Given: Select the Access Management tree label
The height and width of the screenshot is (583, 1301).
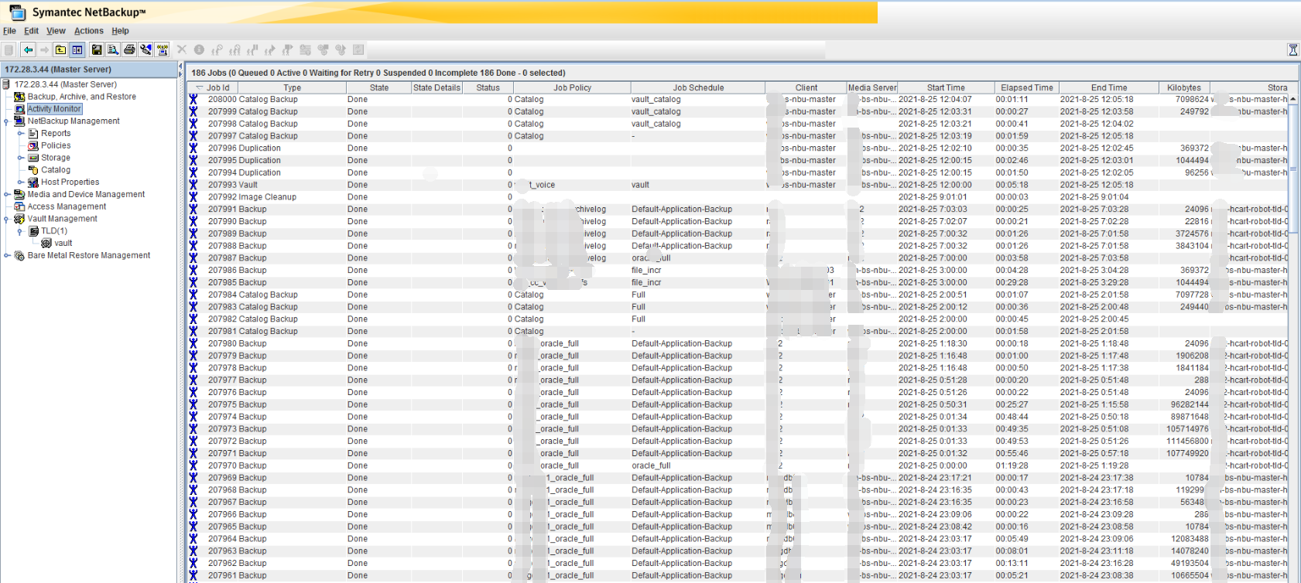Looking at the screenshot, I should pos(67,206).
